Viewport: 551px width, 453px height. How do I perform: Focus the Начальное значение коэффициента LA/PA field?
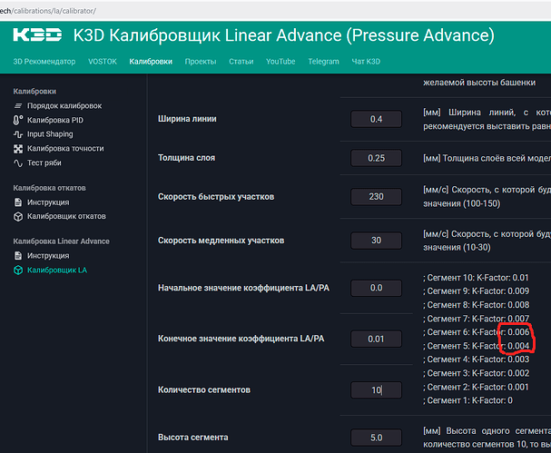point(376,288)
